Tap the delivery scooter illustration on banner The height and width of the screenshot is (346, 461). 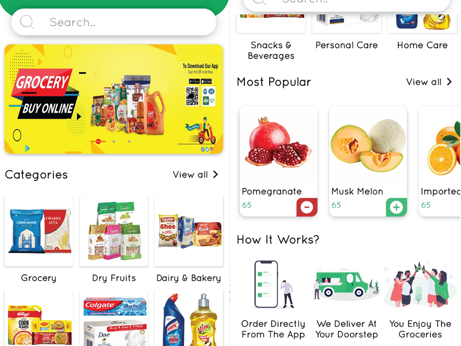(x=205, y=131)
